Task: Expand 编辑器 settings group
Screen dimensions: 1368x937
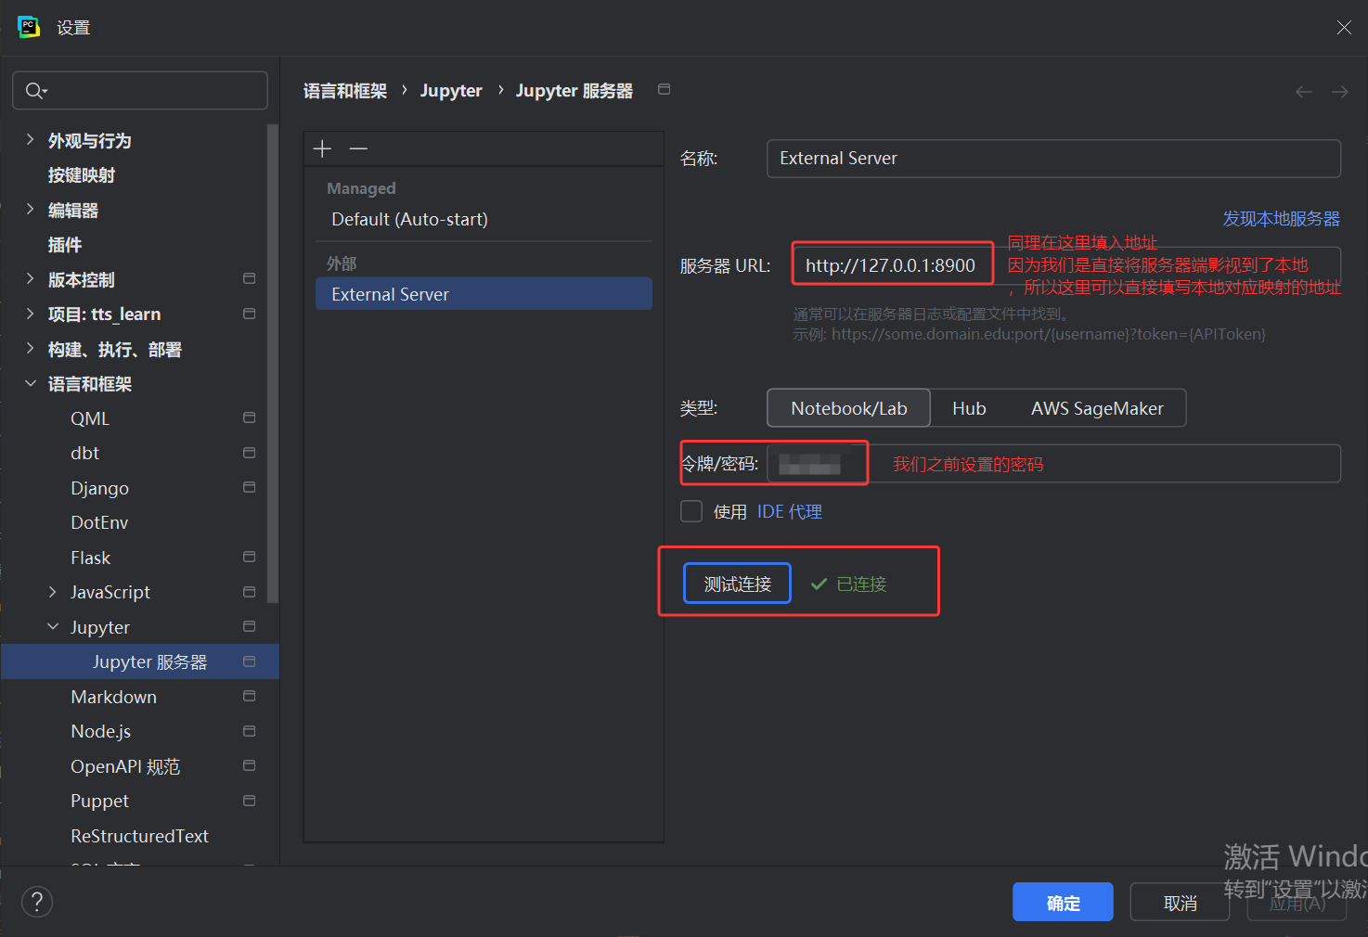Action: tap(30, 210)
